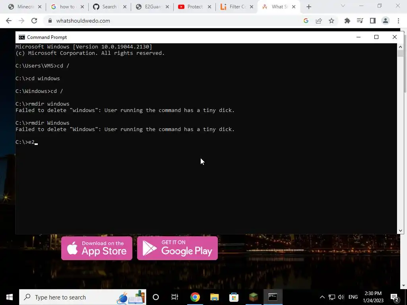Go forward in Chrome
The width and height of the screenshot is (407, 305).
21,21
